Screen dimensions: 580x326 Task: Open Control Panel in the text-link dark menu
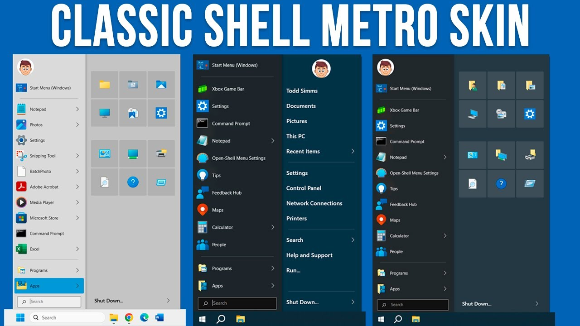point(304,188)
